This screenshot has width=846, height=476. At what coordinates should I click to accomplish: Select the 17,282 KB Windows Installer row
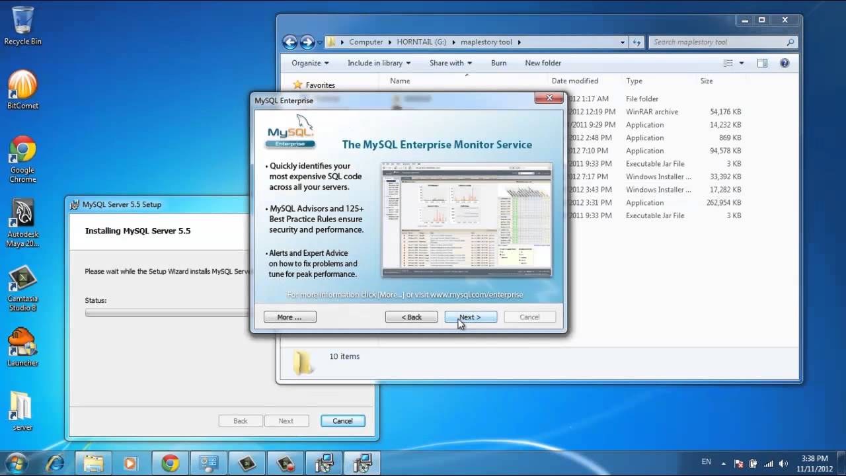coord(654,190)
